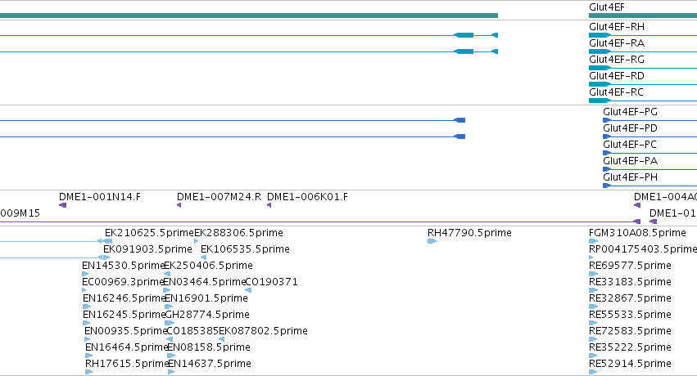Click the Glut4EF-PA protein label
Image resolution: width=697 pixels, height=376 pixels.
point(630,161)
